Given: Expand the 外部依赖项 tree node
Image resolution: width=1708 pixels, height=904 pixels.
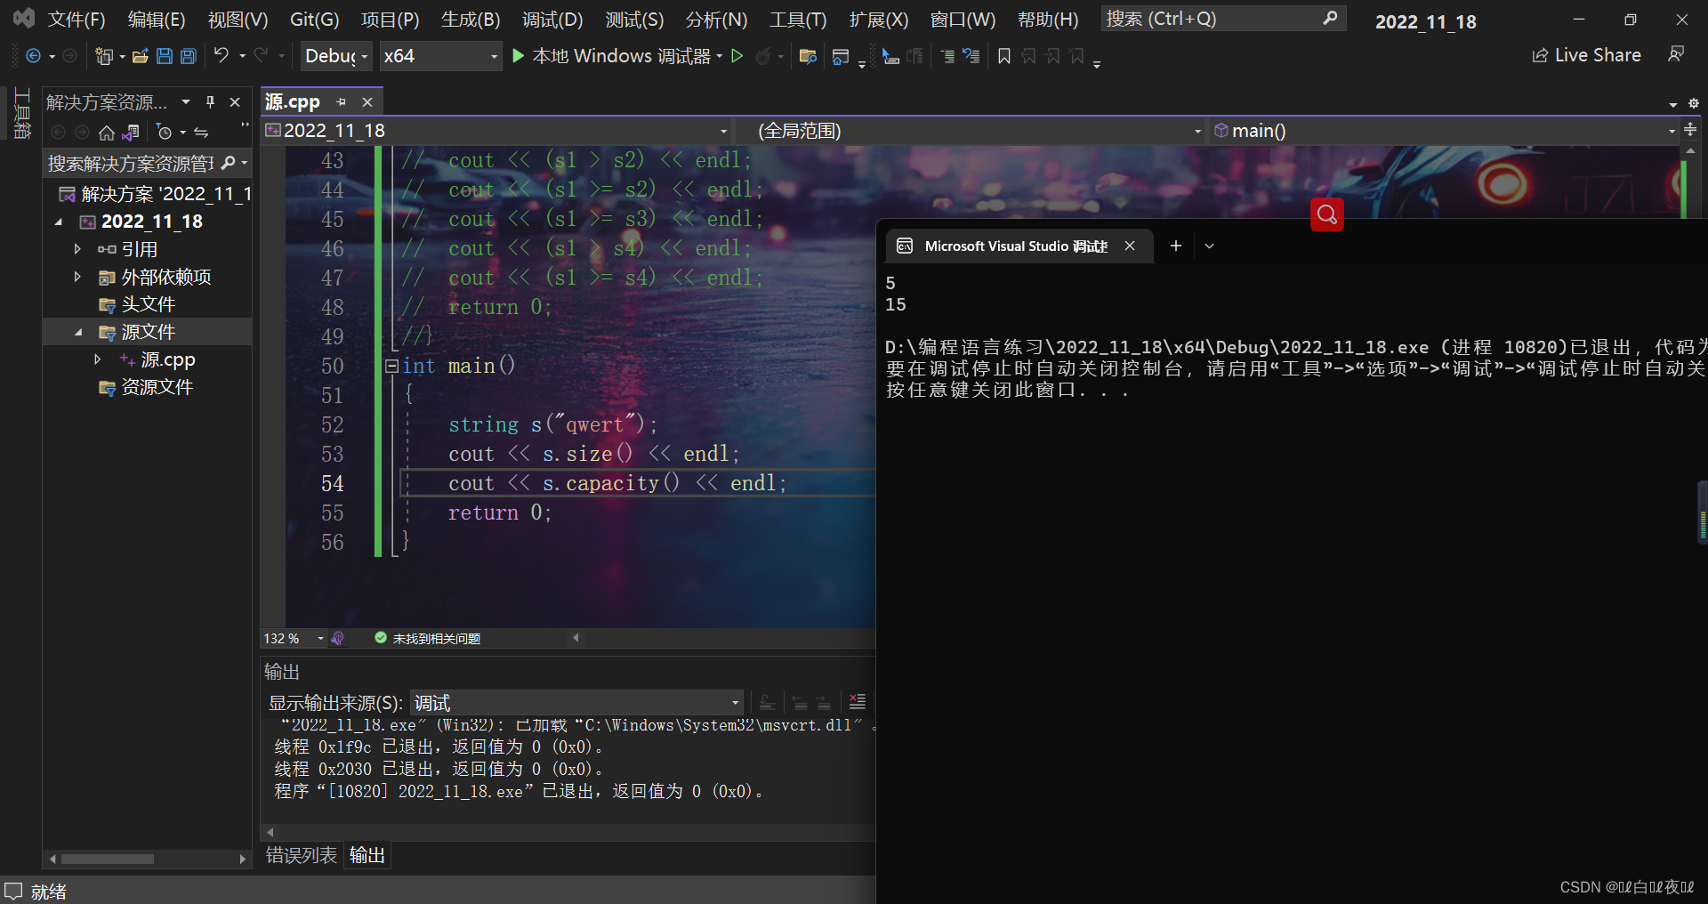Looking at the screenshot, I should [x=77, y=277].
